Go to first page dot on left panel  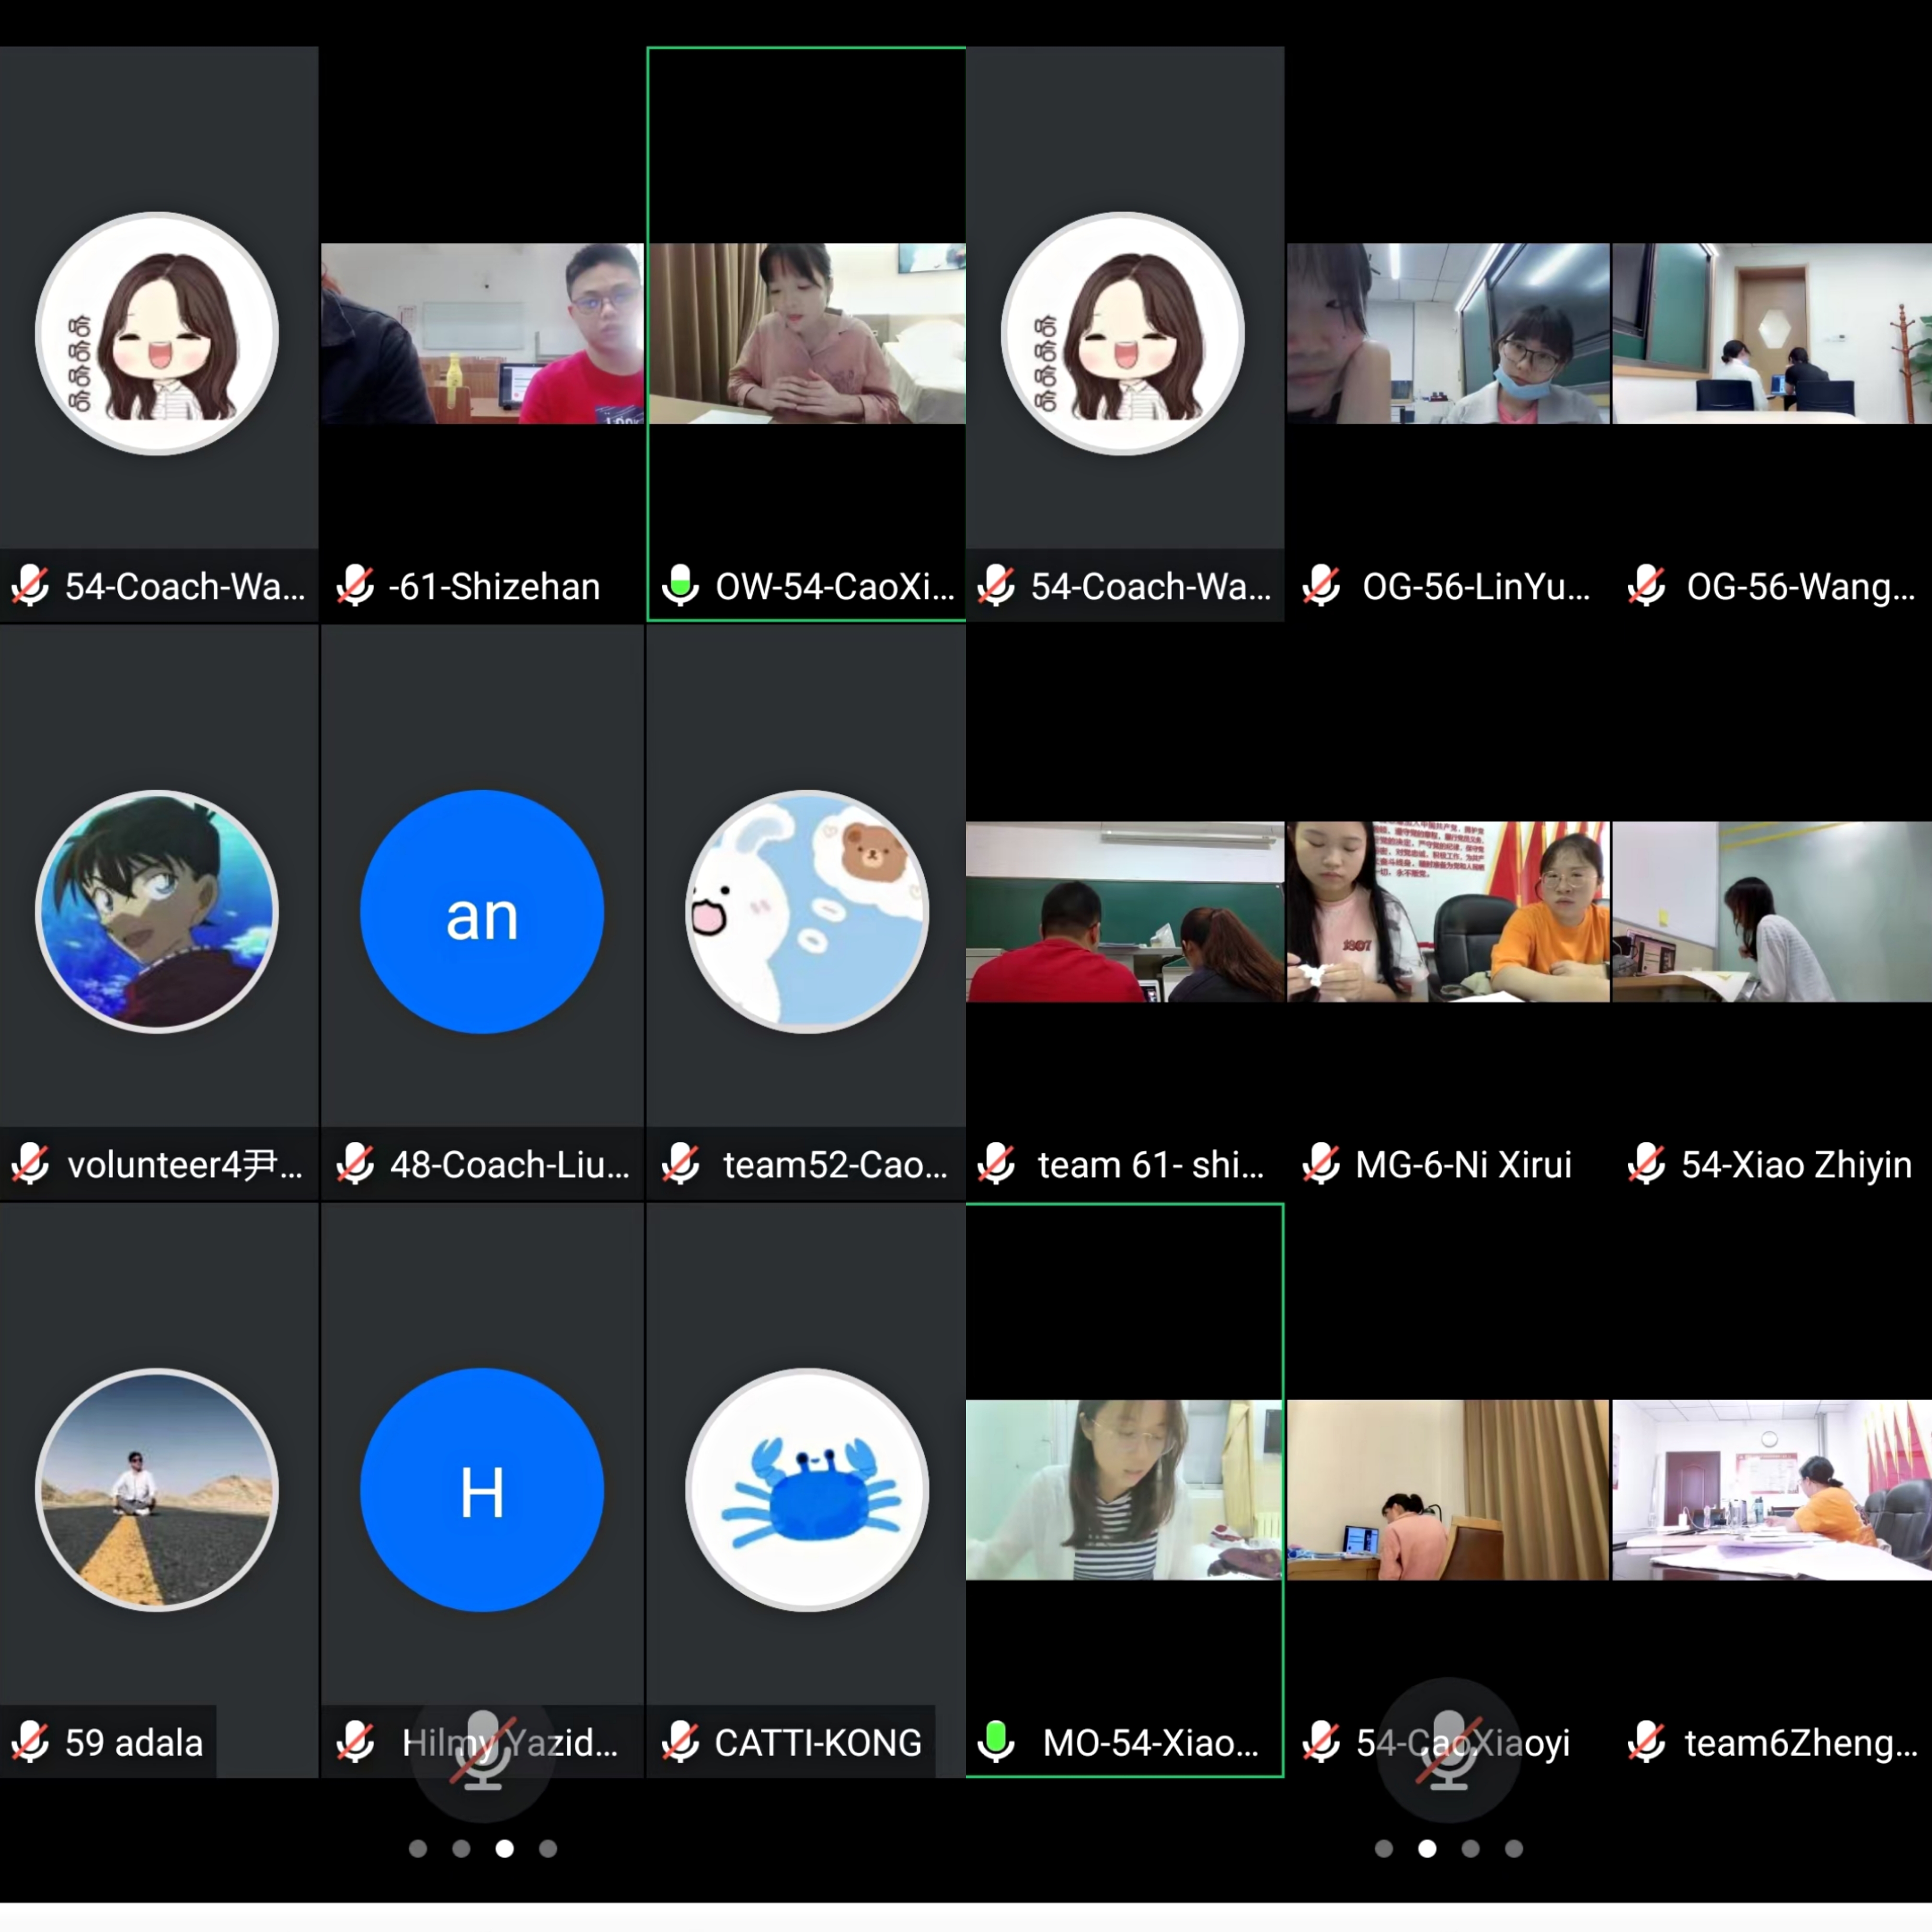click(418, 1849)
